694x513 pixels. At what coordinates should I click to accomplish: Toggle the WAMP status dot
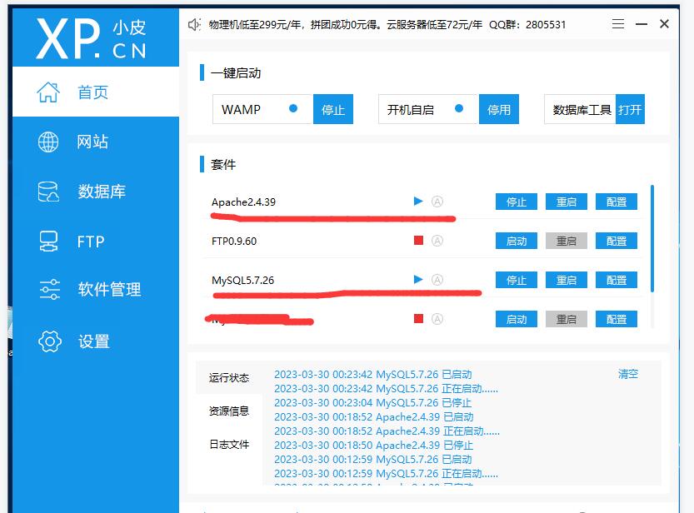[293, 108]
